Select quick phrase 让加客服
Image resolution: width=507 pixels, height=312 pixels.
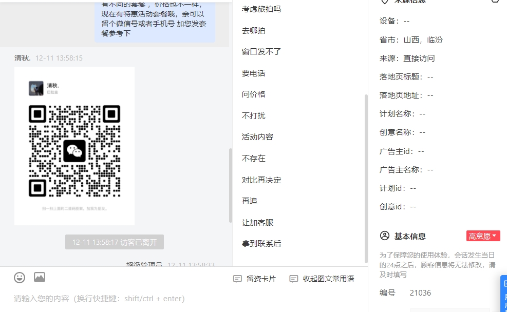(257, 223)
